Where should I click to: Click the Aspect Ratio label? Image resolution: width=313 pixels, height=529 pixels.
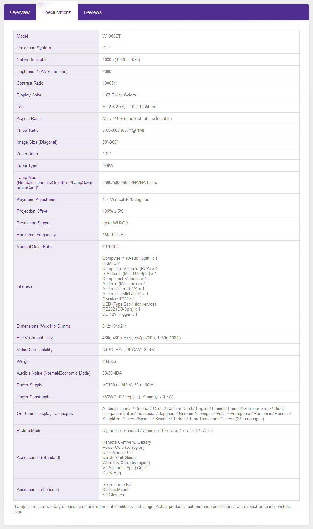click(29, 118)
